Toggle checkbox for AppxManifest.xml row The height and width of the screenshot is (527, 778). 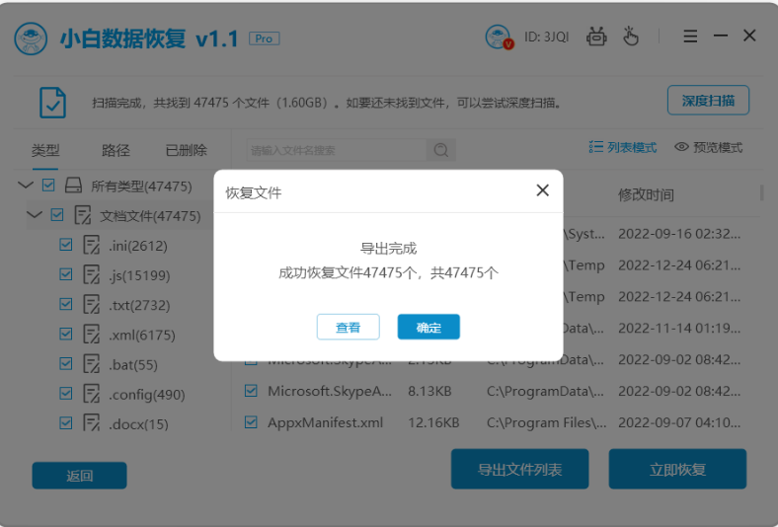click(251, 422)
